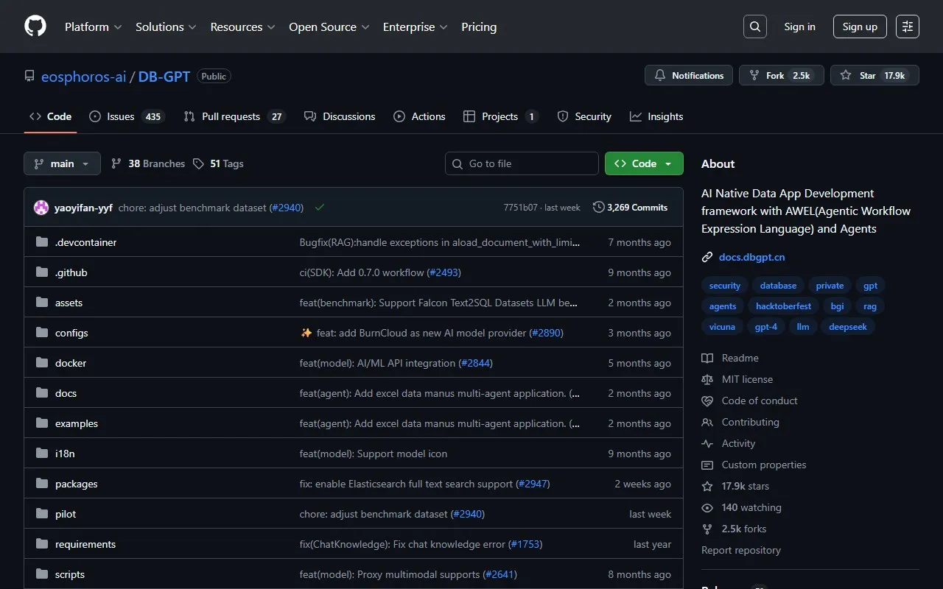This screenshot has height=589, width=943.
Task: Open search with magnifier icon
Action: point(755,27)
